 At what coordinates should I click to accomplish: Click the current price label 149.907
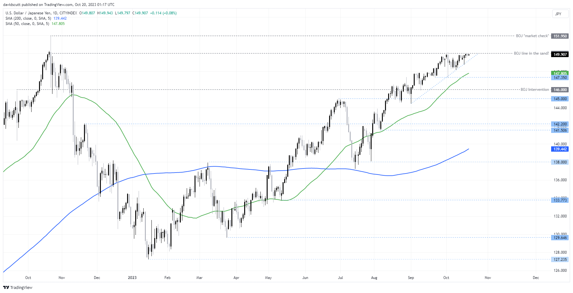[560, 54]
